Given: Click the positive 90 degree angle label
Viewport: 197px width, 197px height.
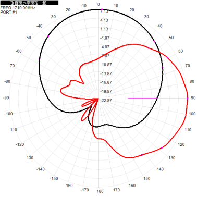Looking at the screenshot, I should click(x=193, y=97).
